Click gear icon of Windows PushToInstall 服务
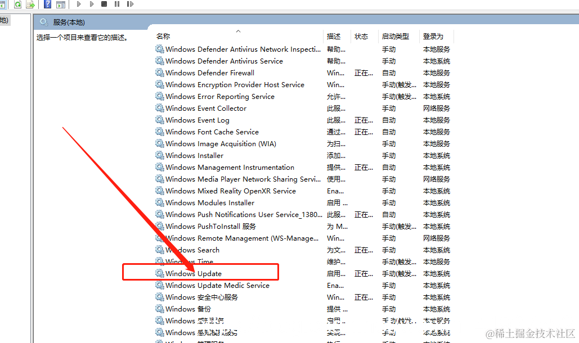The height and width of the screenshot is (343, 579). click(160, 226)
